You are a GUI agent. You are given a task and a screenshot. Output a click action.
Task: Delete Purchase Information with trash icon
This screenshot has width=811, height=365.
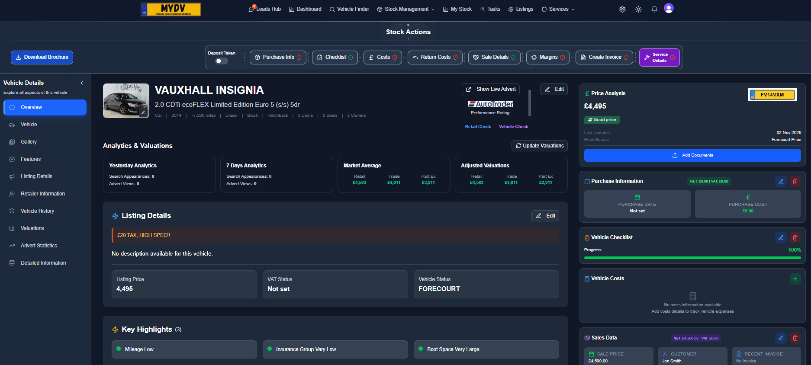[x=795, y=181]
